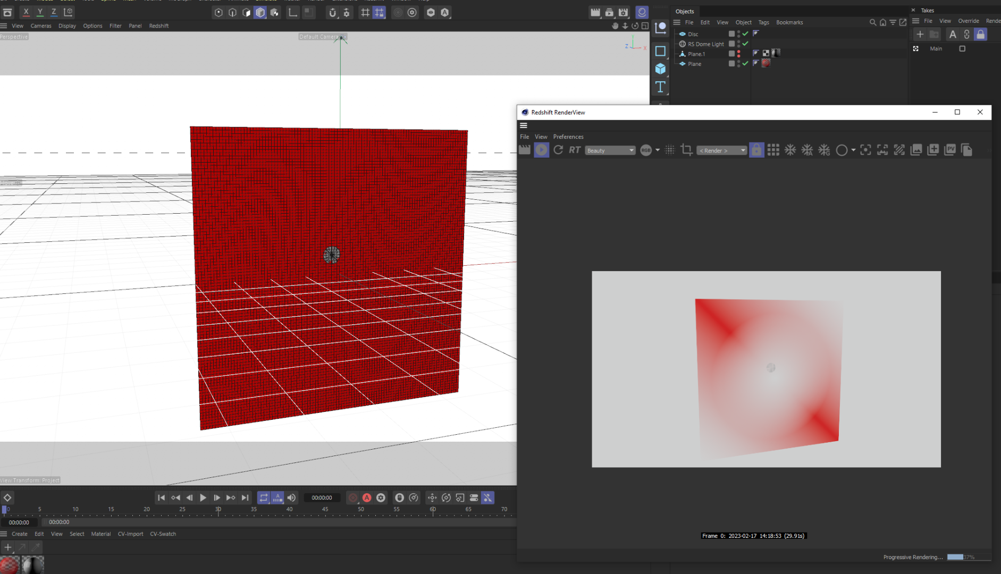Click the new material plus button

(x=7, y=547)
